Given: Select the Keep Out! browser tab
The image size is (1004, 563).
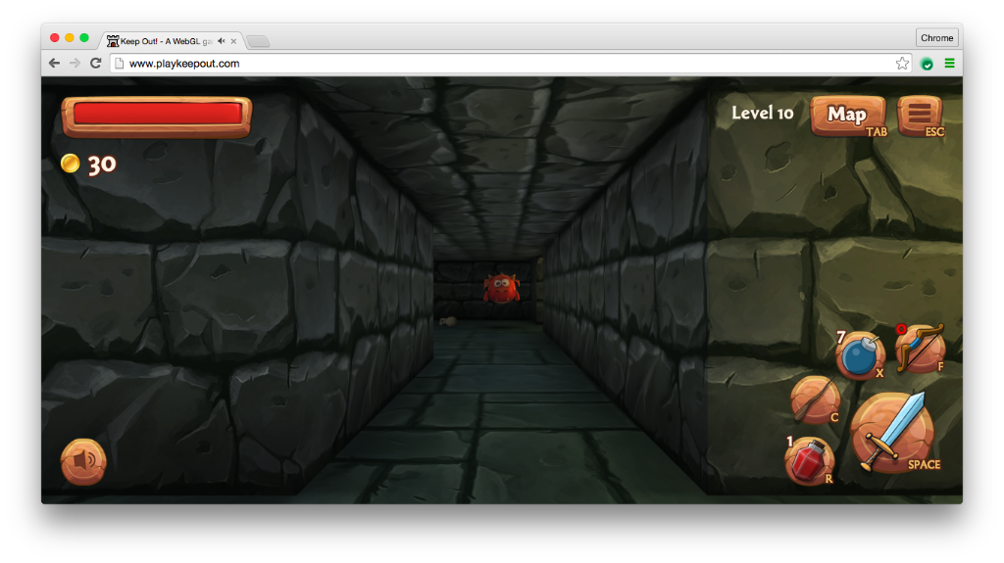Looking at the screenshot, I should click(x=172, y=41).
